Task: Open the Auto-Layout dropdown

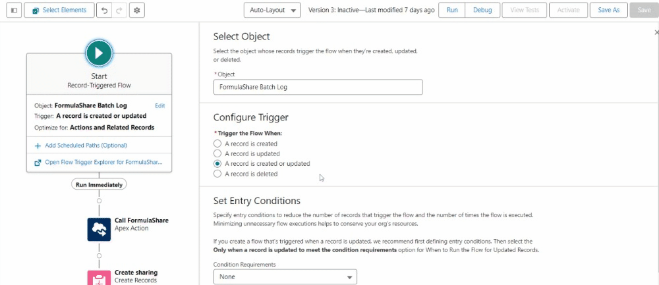Action: (x=272, y=10)
